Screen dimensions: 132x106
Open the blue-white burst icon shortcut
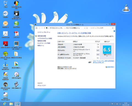5,14
